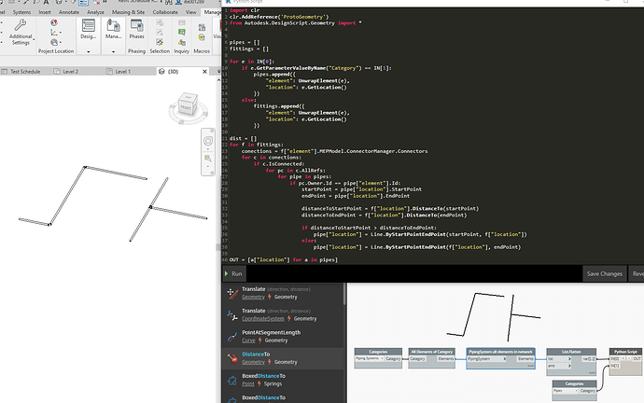Click the Elements output of PipingSystem node
The image size is (644, 403).
525,358
